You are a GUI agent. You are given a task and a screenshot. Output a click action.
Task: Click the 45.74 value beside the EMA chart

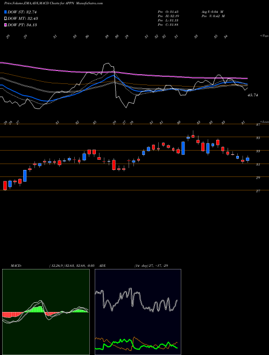point(253,95)
